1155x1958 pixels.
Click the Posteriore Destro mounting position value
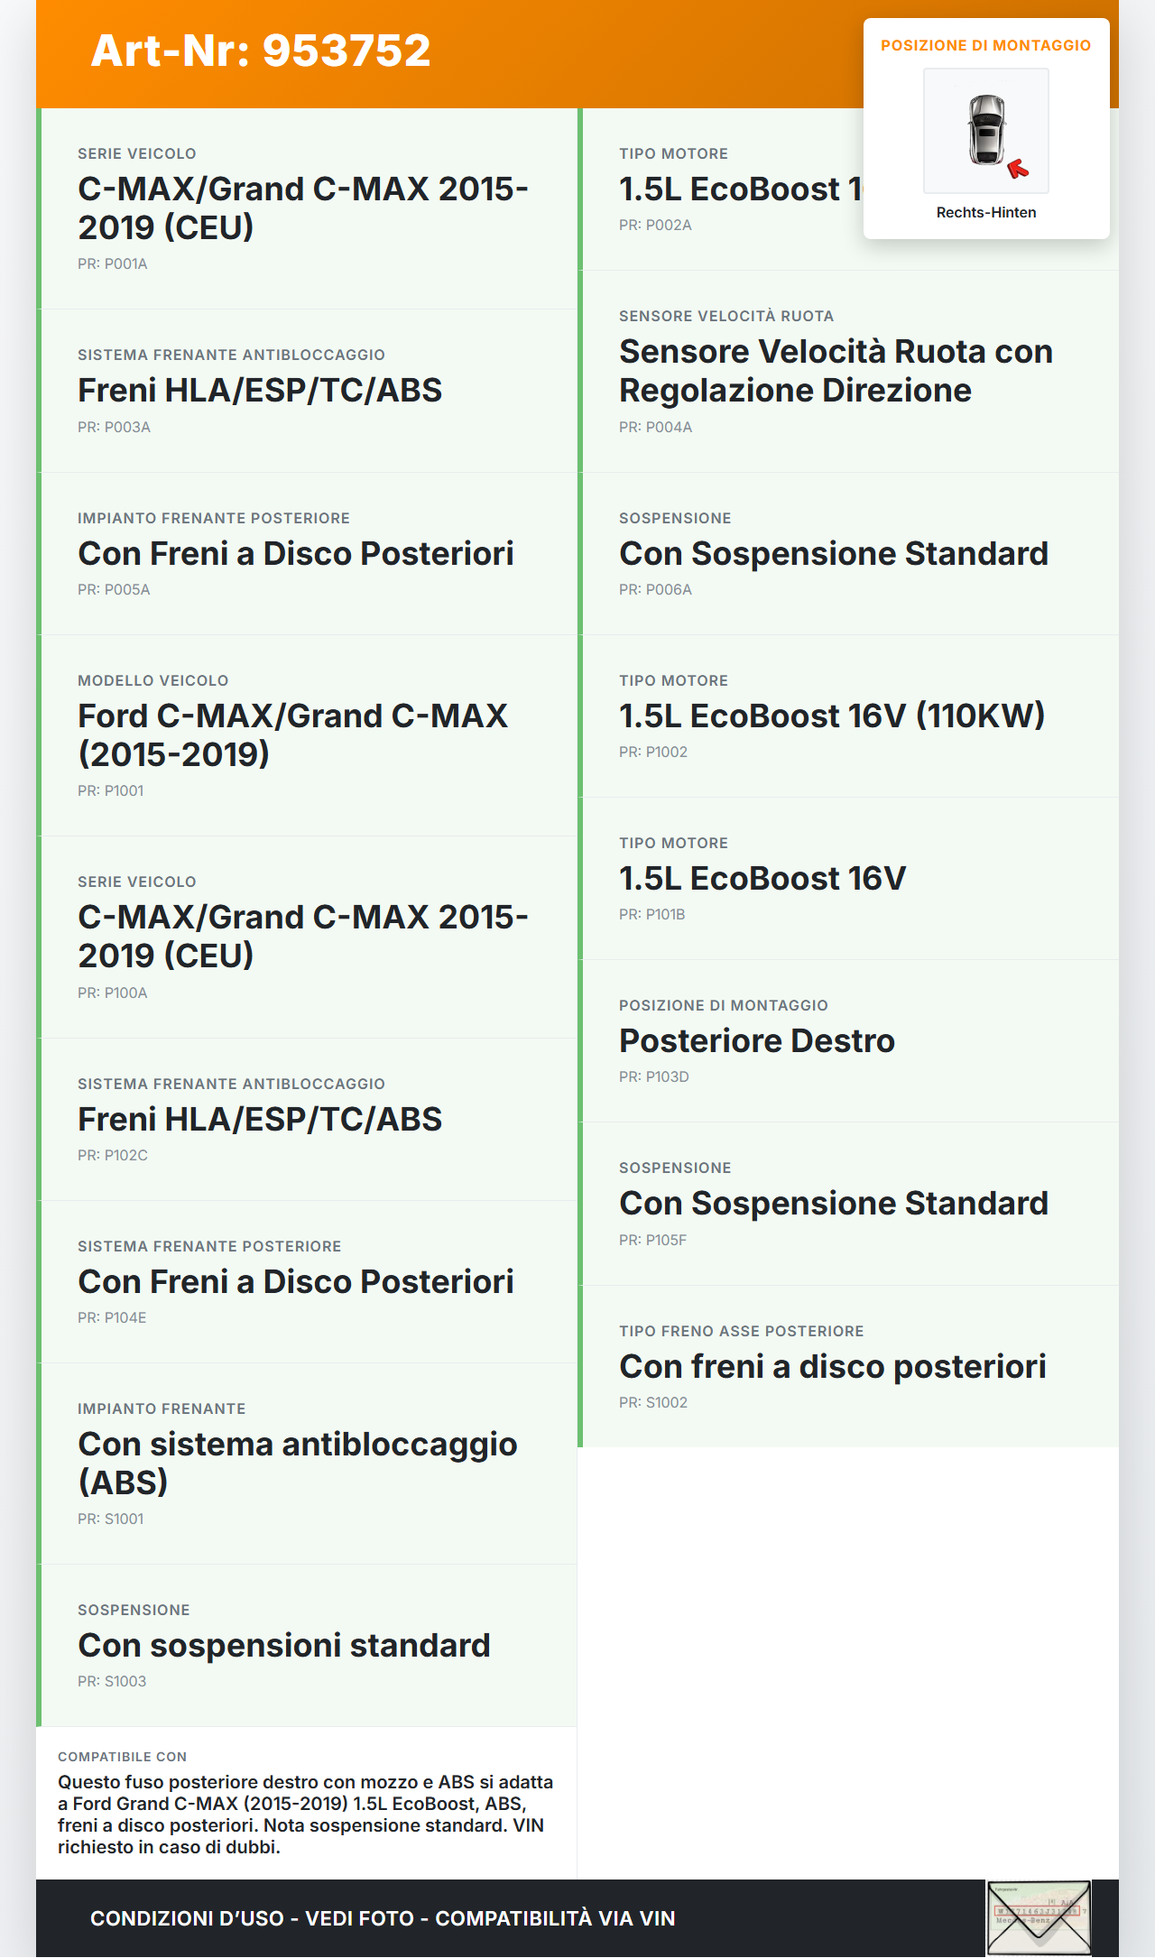[756, 1041]
